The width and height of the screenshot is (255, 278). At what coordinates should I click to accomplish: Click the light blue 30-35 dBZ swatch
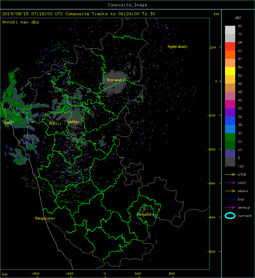coord(230,129)
